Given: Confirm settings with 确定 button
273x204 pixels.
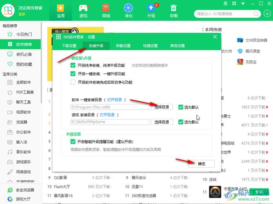Looking at the screenshot, I should pyautogui.click(x=201, y=164).
